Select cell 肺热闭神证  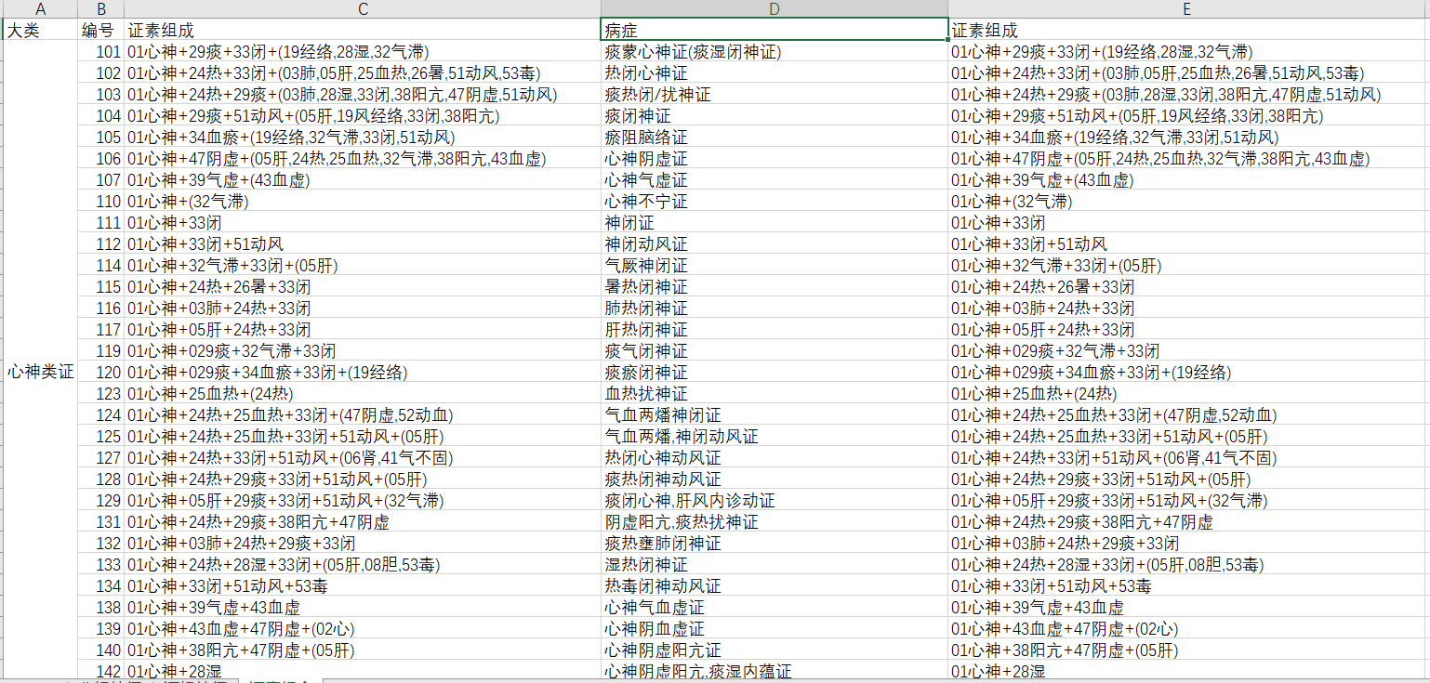(775, 309)
